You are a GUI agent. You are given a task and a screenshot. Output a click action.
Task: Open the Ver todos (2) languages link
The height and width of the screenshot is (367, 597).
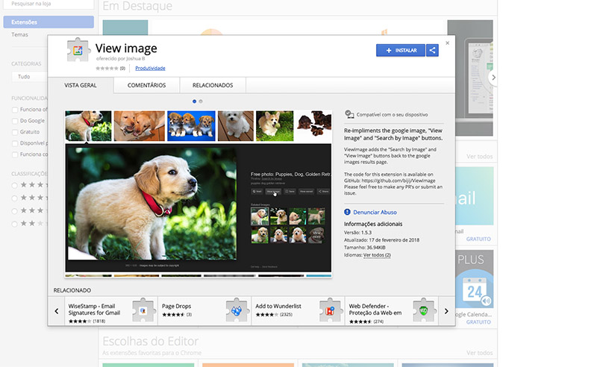click(377, 255)
